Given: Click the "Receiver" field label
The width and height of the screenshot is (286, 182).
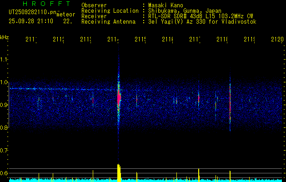Looking at the screenshot, I should tap(94, 16).
